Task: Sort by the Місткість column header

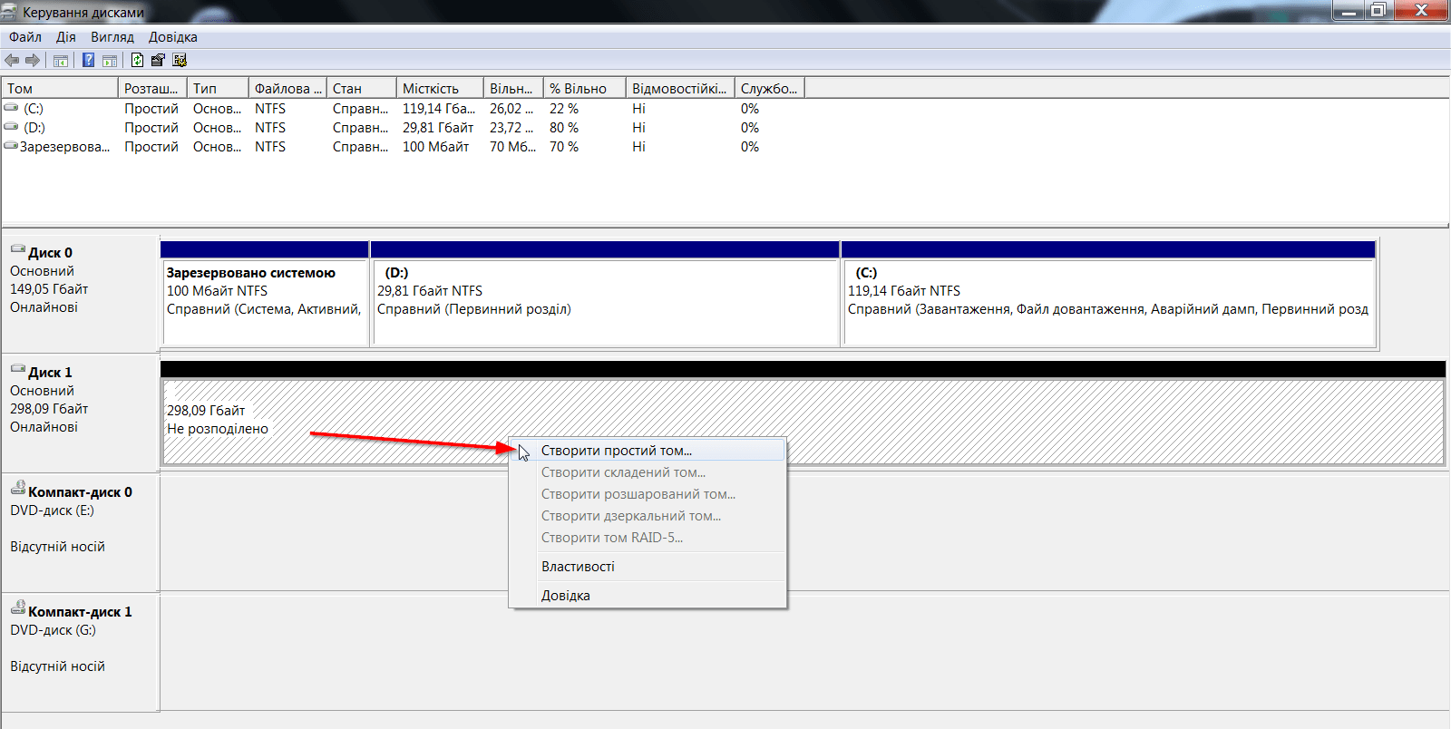Action: tap(440, 89)
